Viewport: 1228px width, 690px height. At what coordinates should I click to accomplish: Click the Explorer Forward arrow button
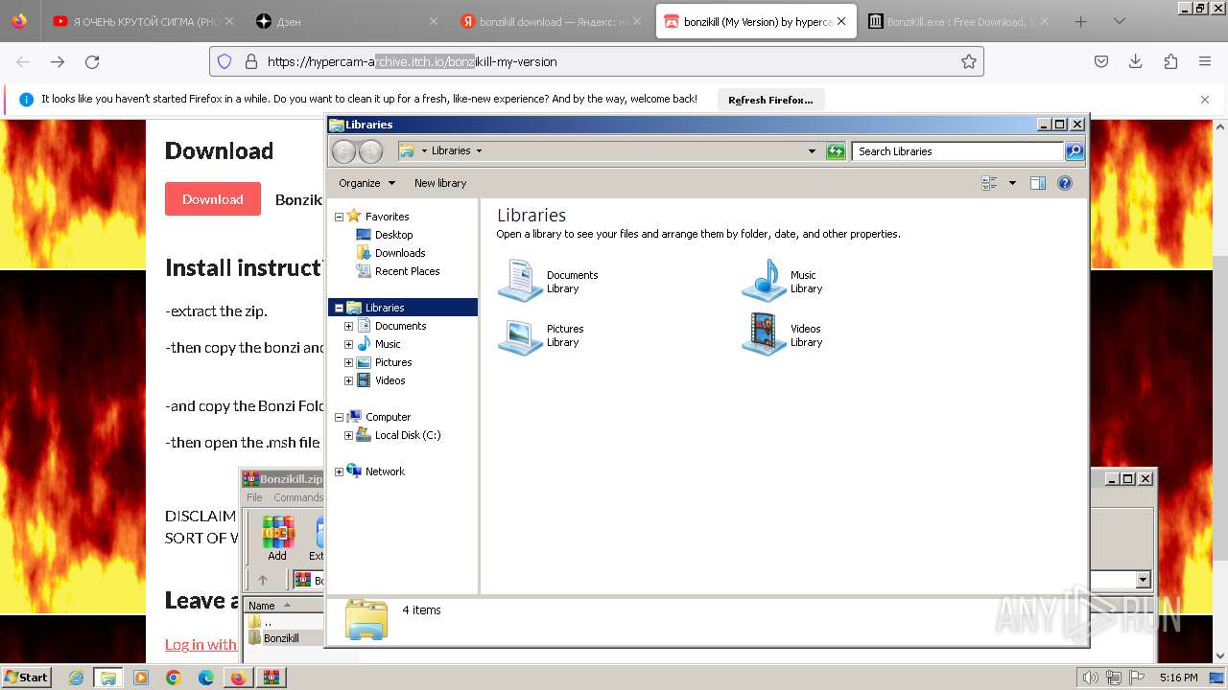click(370, 150)
